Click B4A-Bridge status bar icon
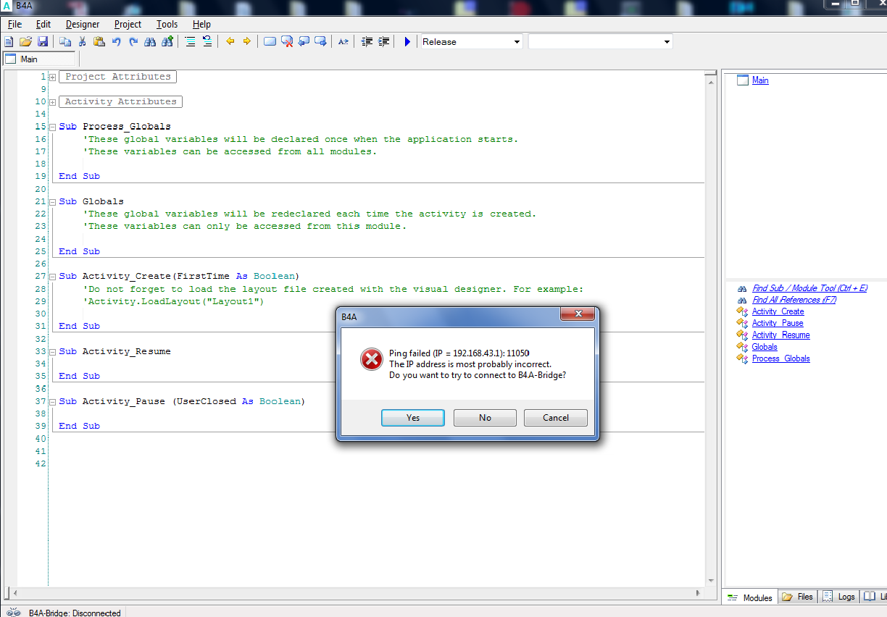This screenshot has height=617, width=887. point(14,613)
